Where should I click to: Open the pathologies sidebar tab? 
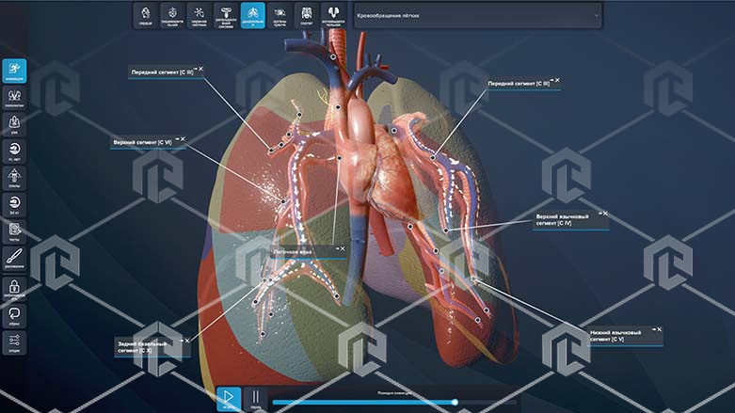coord(14,98)
